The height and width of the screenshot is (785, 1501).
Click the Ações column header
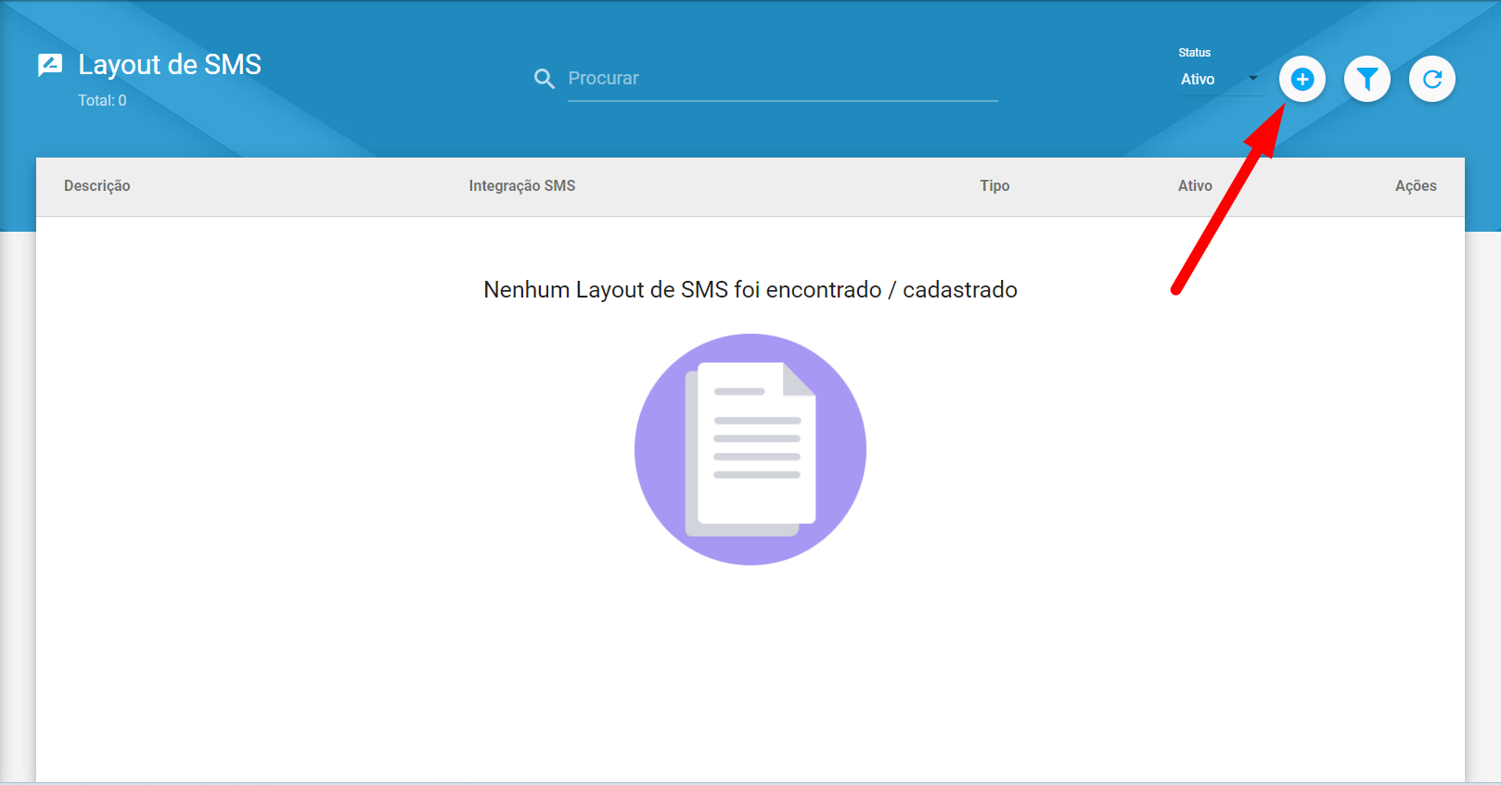pyautogui.click(x=1416, y=185)
